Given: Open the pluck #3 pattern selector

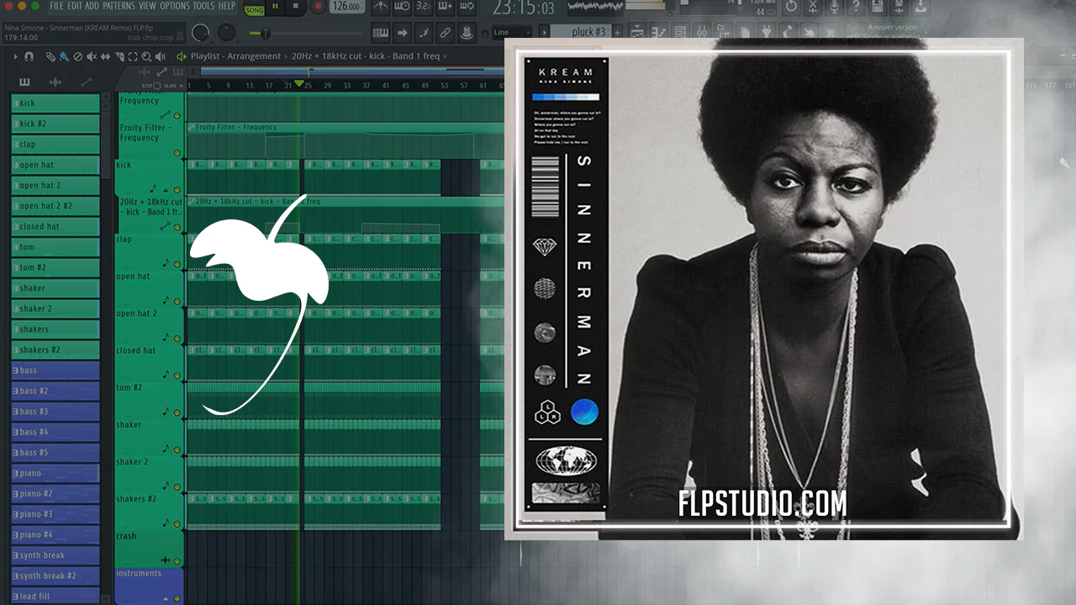Looking at the screenshot, I should tap(580, 32).
